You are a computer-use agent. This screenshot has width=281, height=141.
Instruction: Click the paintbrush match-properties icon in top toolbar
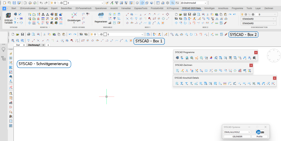pos(107,3)
